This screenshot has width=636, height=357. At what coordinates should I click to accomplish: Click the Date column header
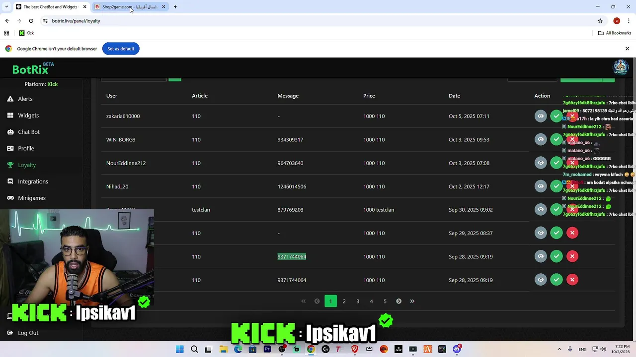454,96
